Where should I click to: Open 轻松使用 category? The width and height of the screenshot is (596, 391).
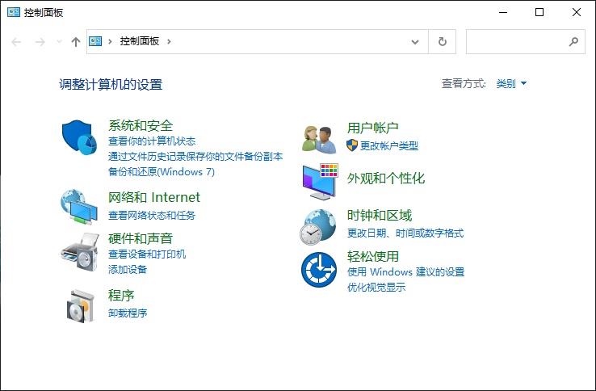tap(373, 256)
